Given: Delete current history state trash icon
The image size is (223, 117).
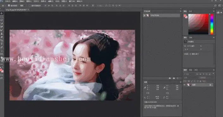Looking at the screenshot, I should coord(177,78).
